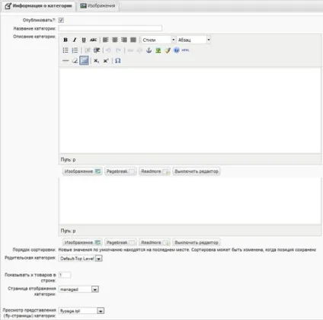Click the Родительская категория label
The height and width of the screenshot is (320, 323).
pos(30,258)
